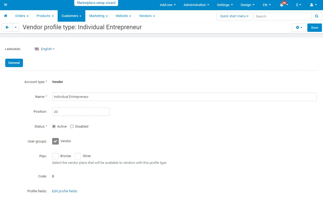Open the Products menu
323x197 pixels.
[x=45, y=16]
